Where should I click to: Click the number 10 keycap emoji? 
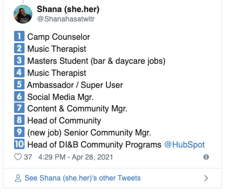click(19, 144)
